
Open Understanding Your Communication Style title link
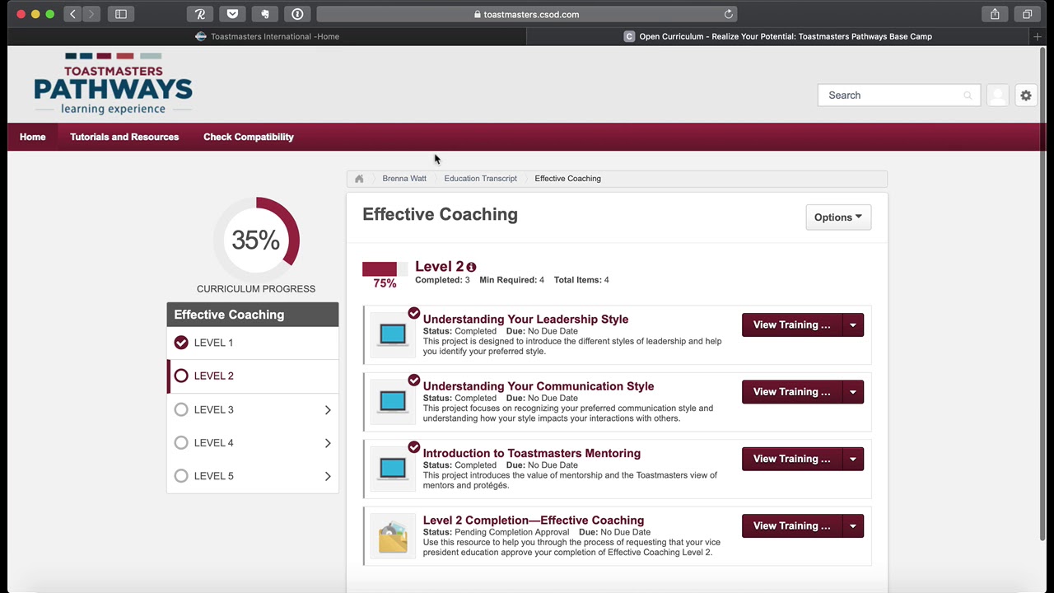(539, 386)
